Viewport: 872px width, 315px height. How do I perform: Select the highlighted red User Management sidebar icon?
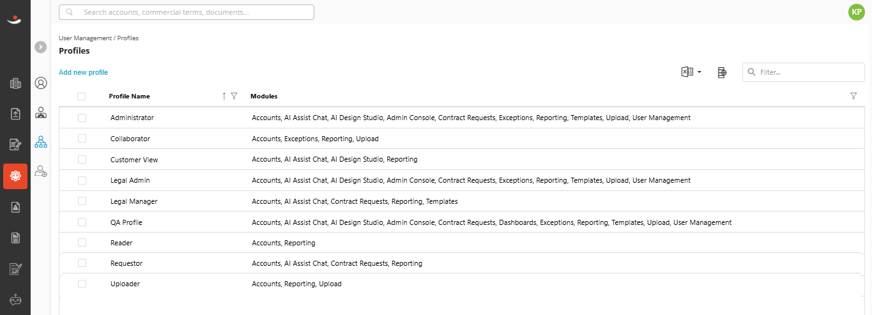15,176
